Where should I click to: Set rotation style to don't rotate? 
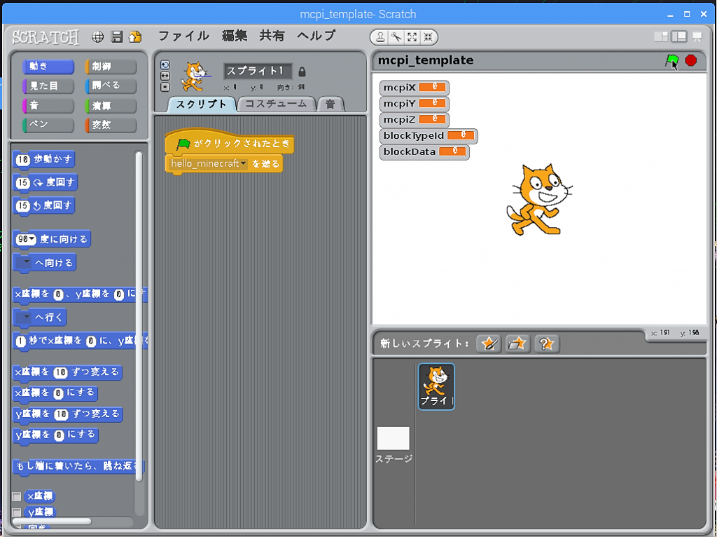[165, 87]
